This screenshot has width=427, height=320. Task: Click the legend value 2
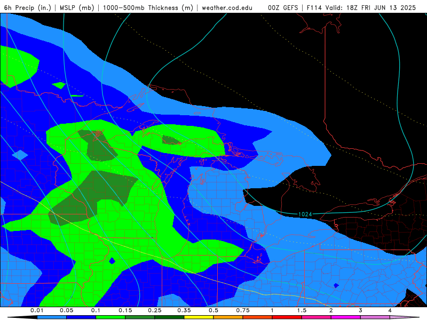point(331,310)
